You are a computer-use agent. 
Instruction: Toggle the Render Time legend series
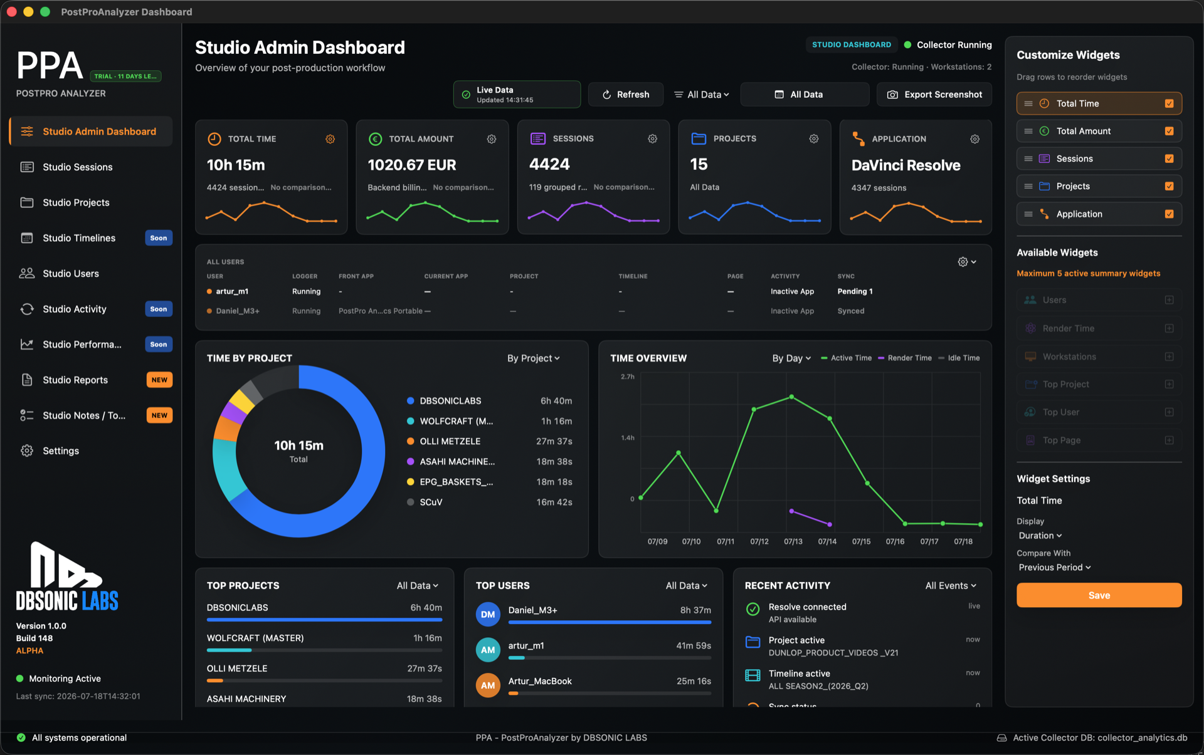pyautogui.click(x=904, y=358)
